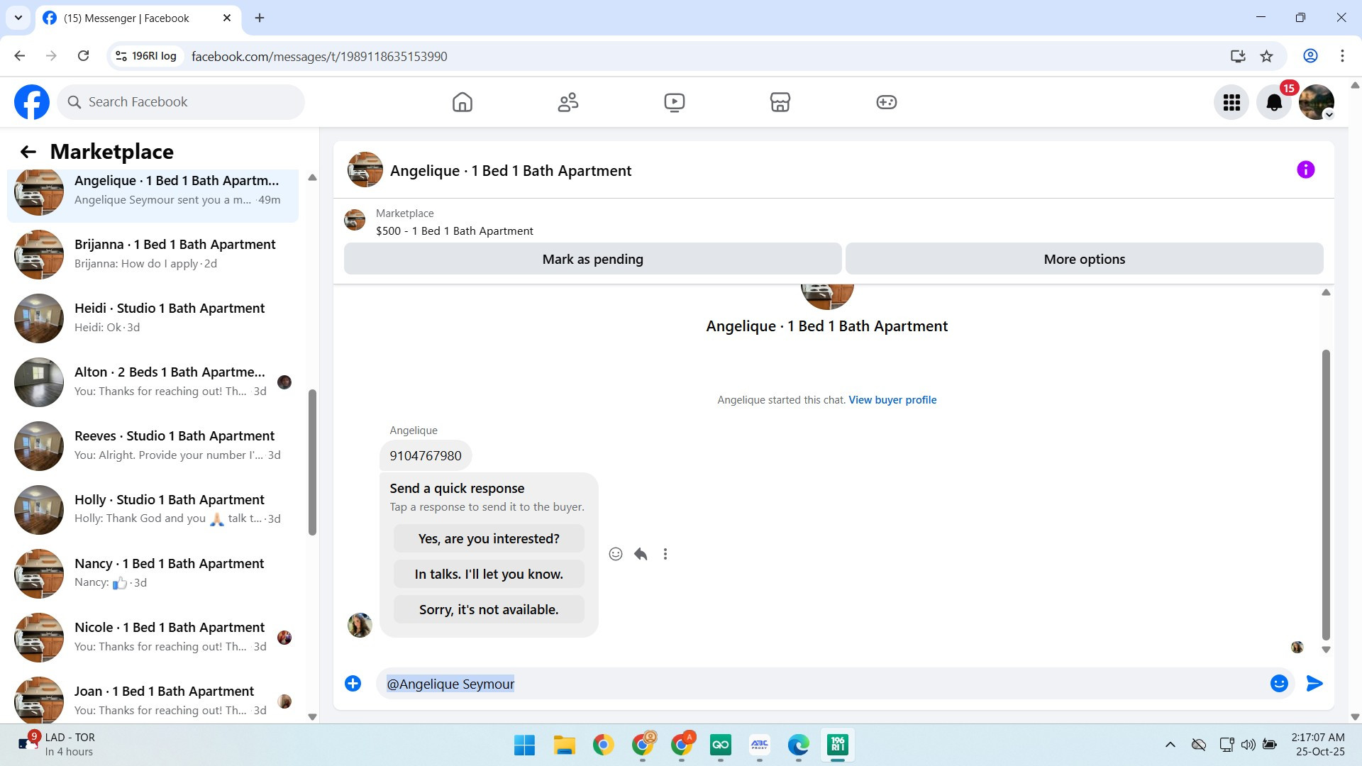This screenshot has height=766, width=1362.
Task: Open File Explorer from the taskbar
Action: [564, 745]
